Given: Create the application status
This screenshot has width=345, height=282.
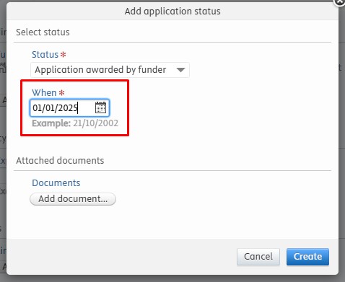Looking at the screenshot, I should click(307, 257).
